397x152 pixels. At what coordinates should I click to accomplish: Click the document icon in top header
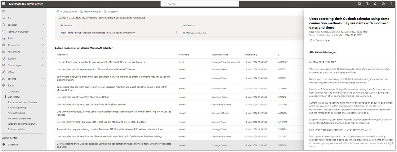click(x=367, y=4)
